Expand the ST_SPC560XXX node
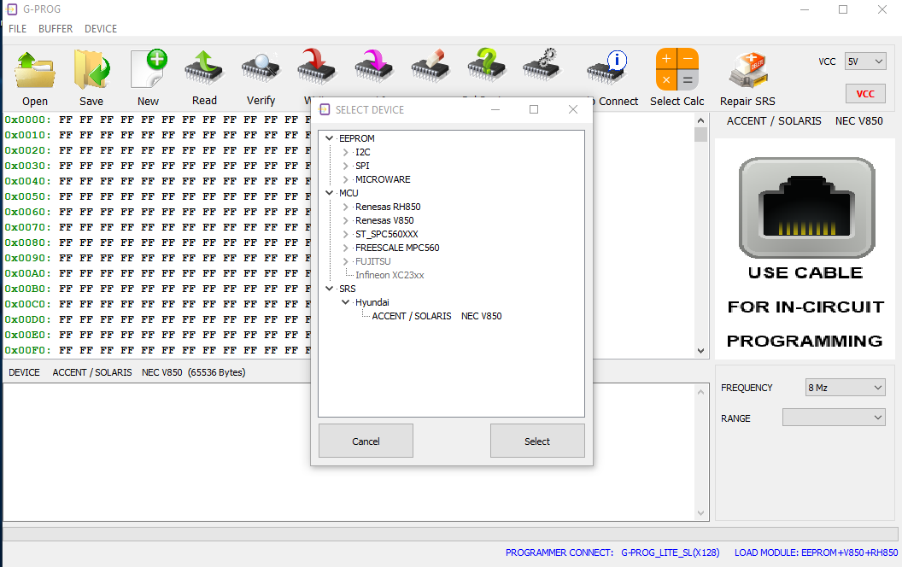Screen dimensions: 902x567 (x=345, y=234)
